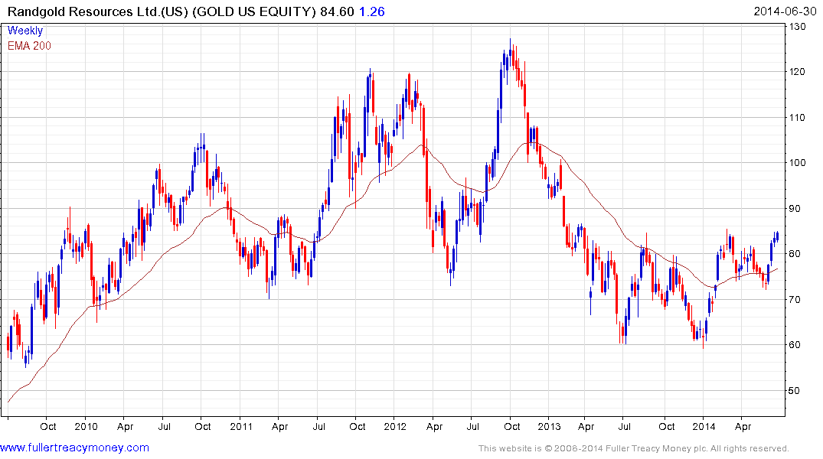Click the price change value 1.26
This screenshot has height=459, width=823.
[x=371, y=11]
